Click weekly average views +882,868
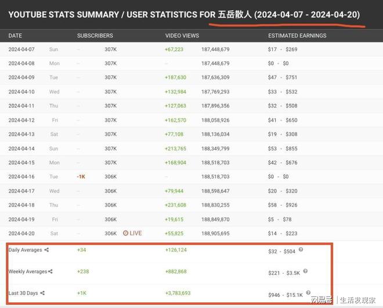Screen dimensions: 383x308 [x=176, y=271]
